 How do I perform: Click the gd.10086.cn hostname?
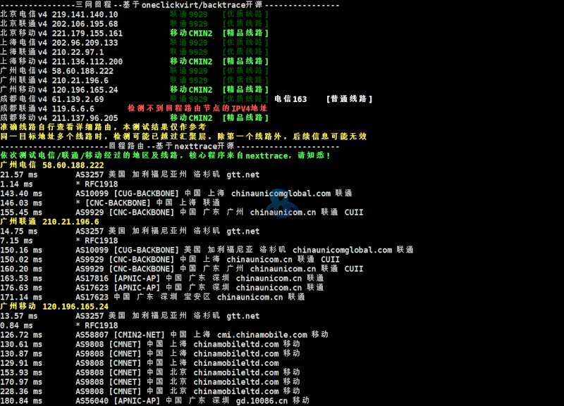click(262, 401)
